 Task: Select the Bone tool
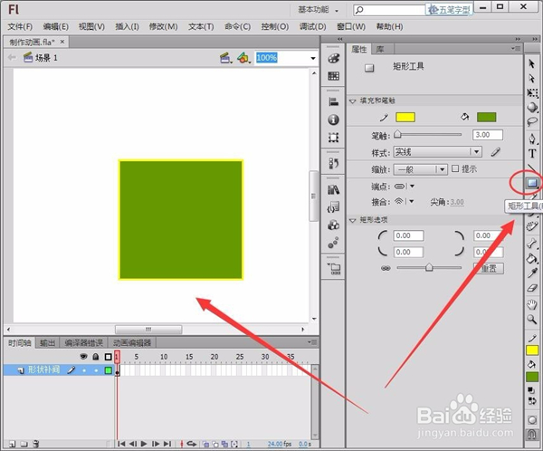point(532,244)
